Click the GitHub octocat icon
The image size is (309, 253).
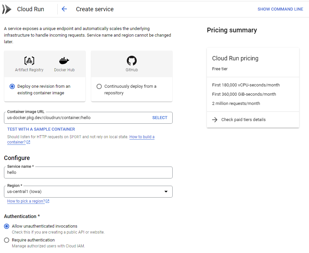coord(131,61)
